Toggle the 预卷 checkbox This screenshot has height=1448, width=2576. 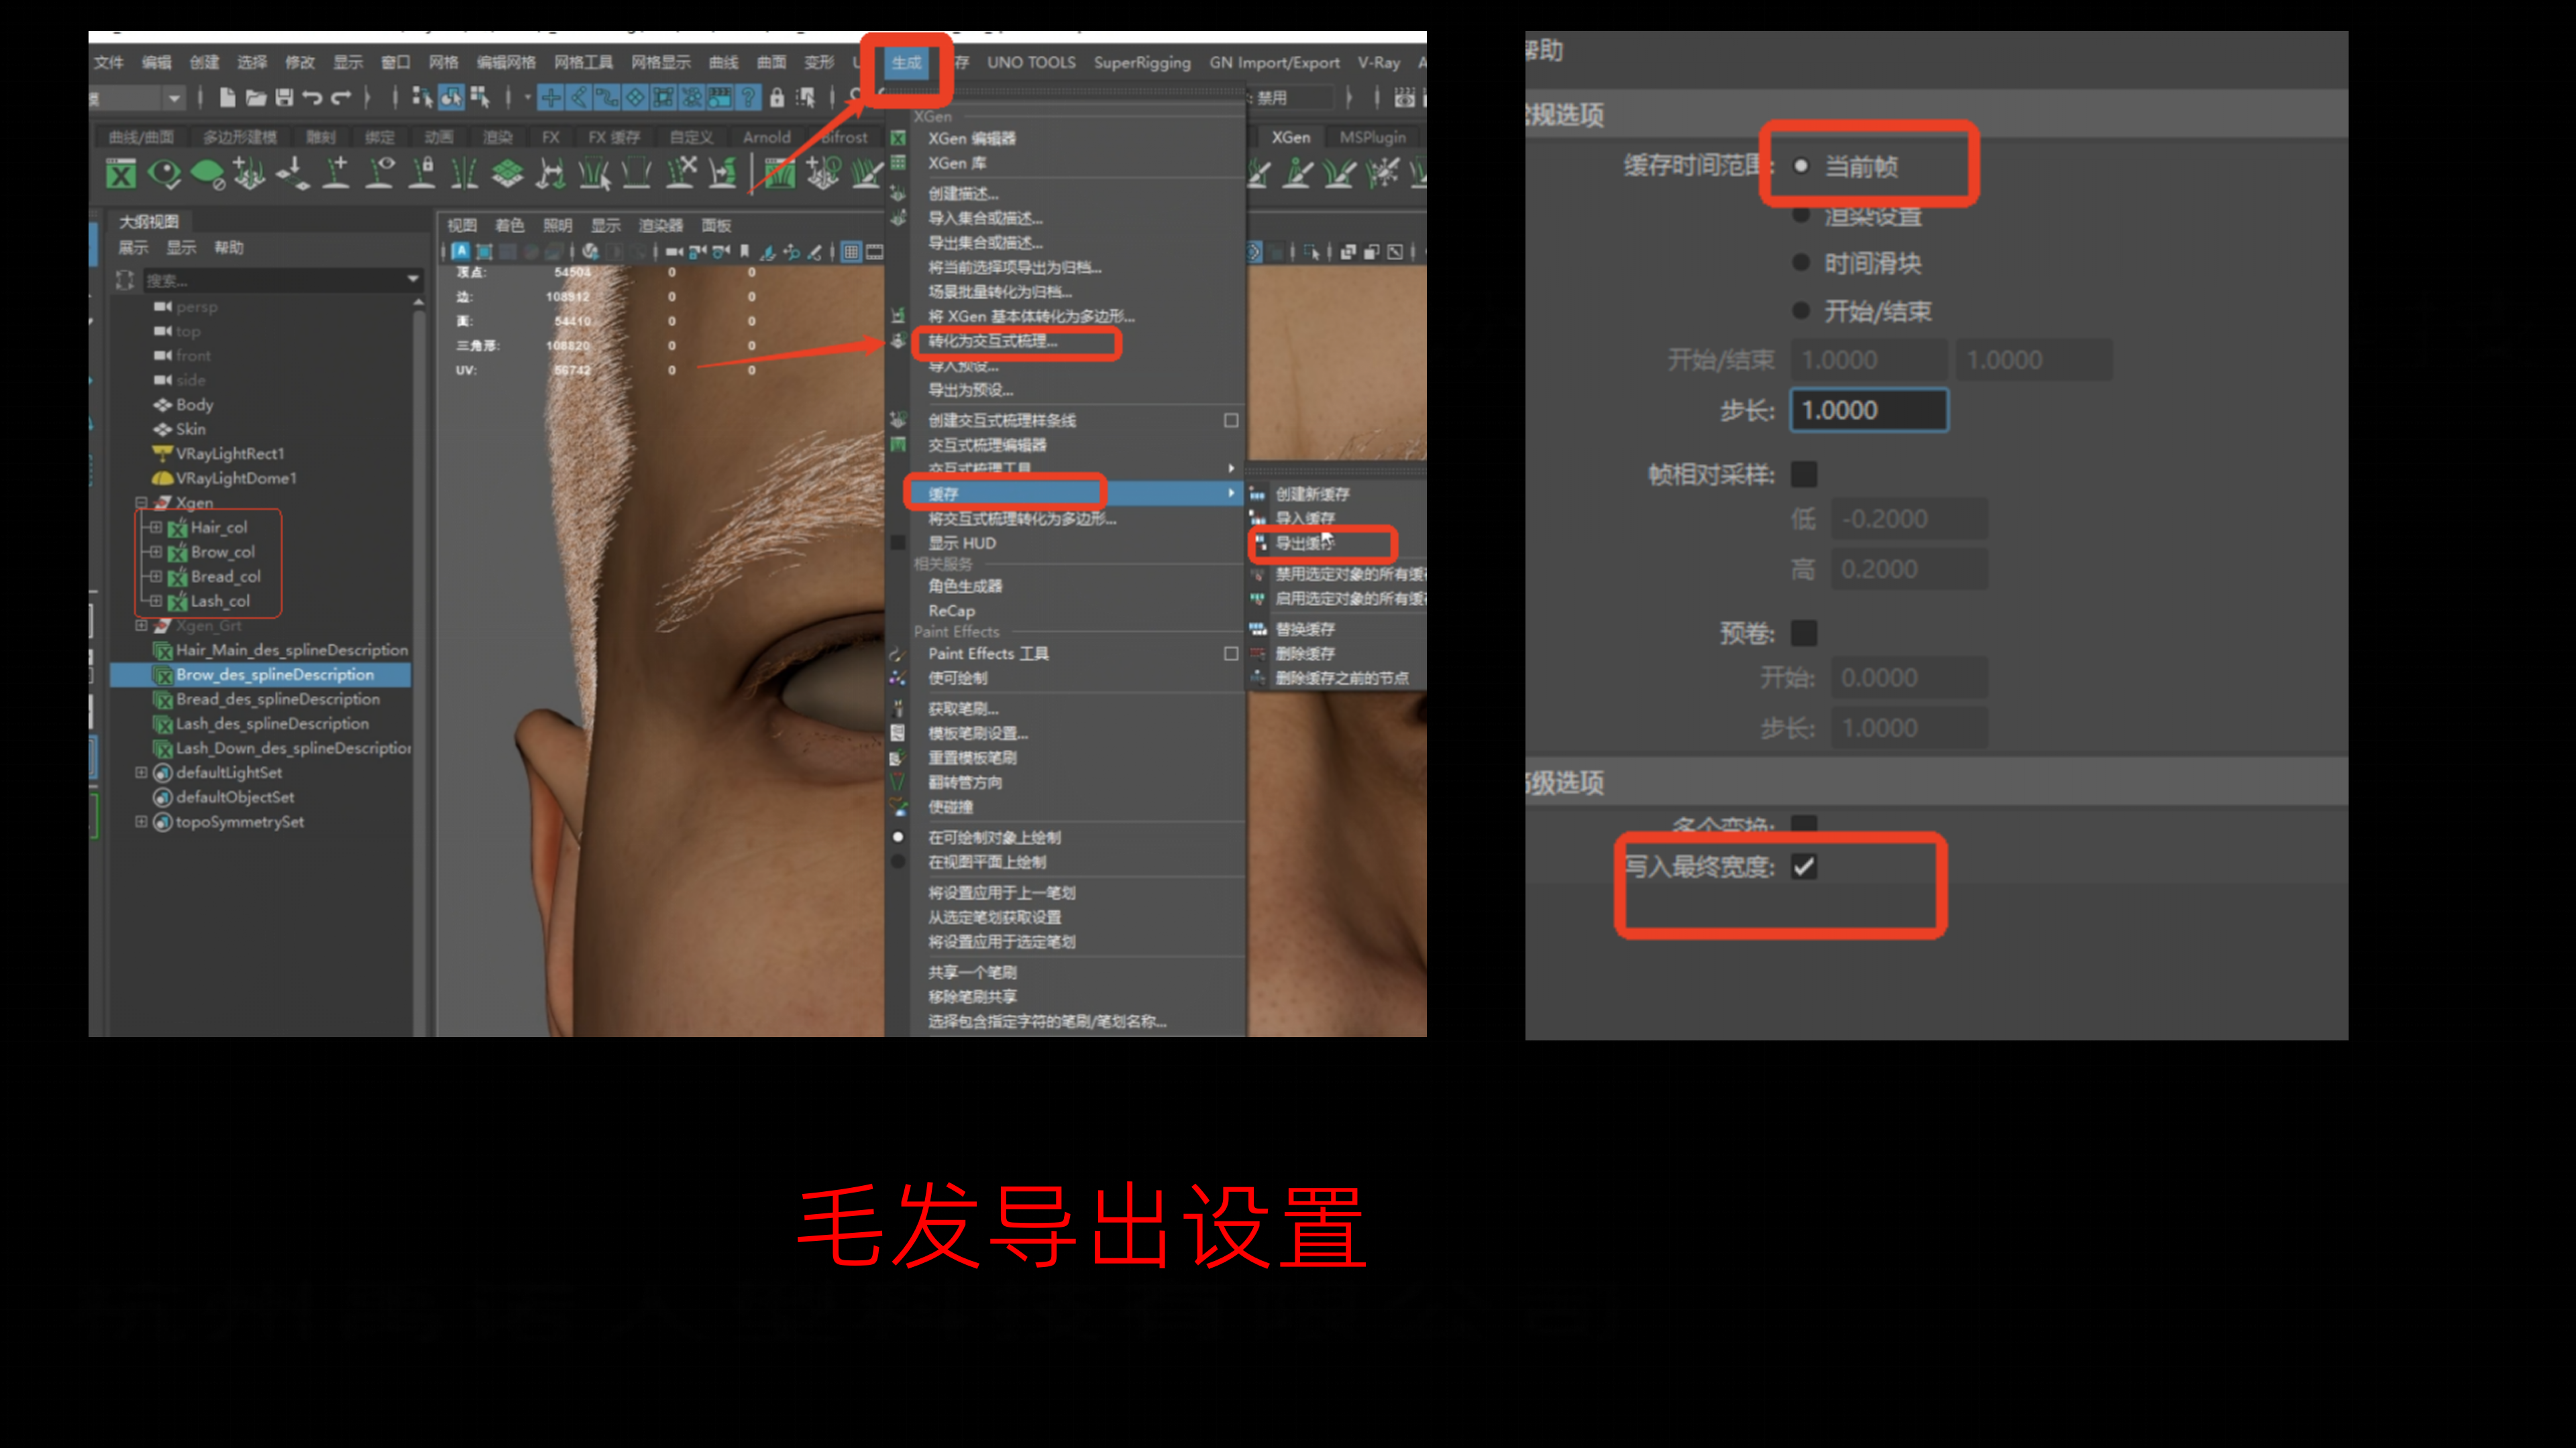[1804, 633]
